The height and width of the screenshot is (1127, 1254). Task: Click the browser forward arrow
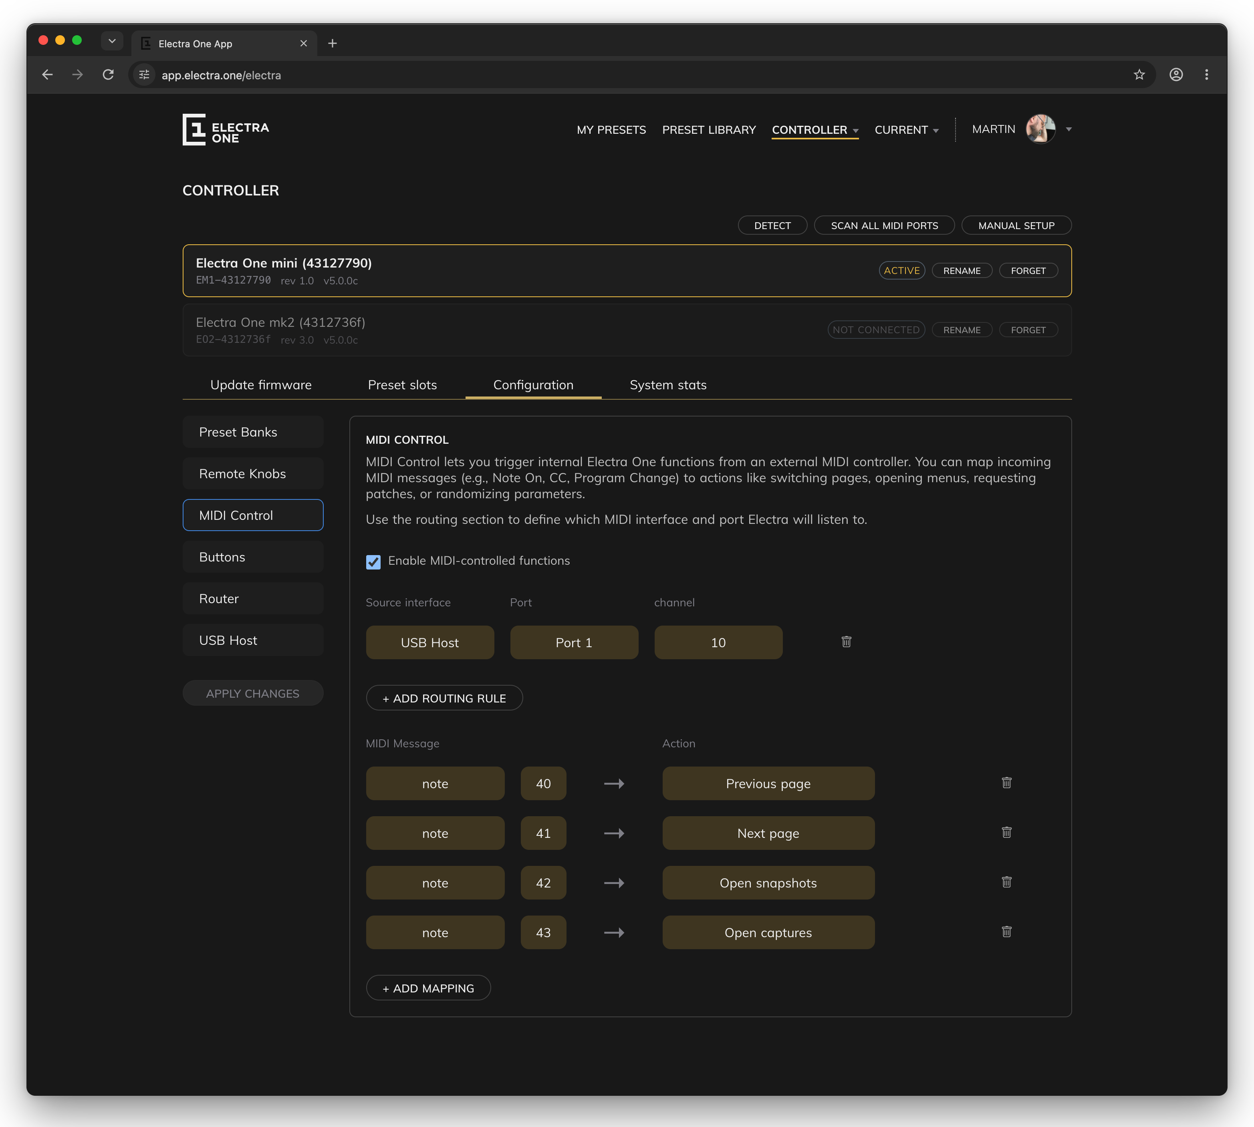click(x=77, y=75)
